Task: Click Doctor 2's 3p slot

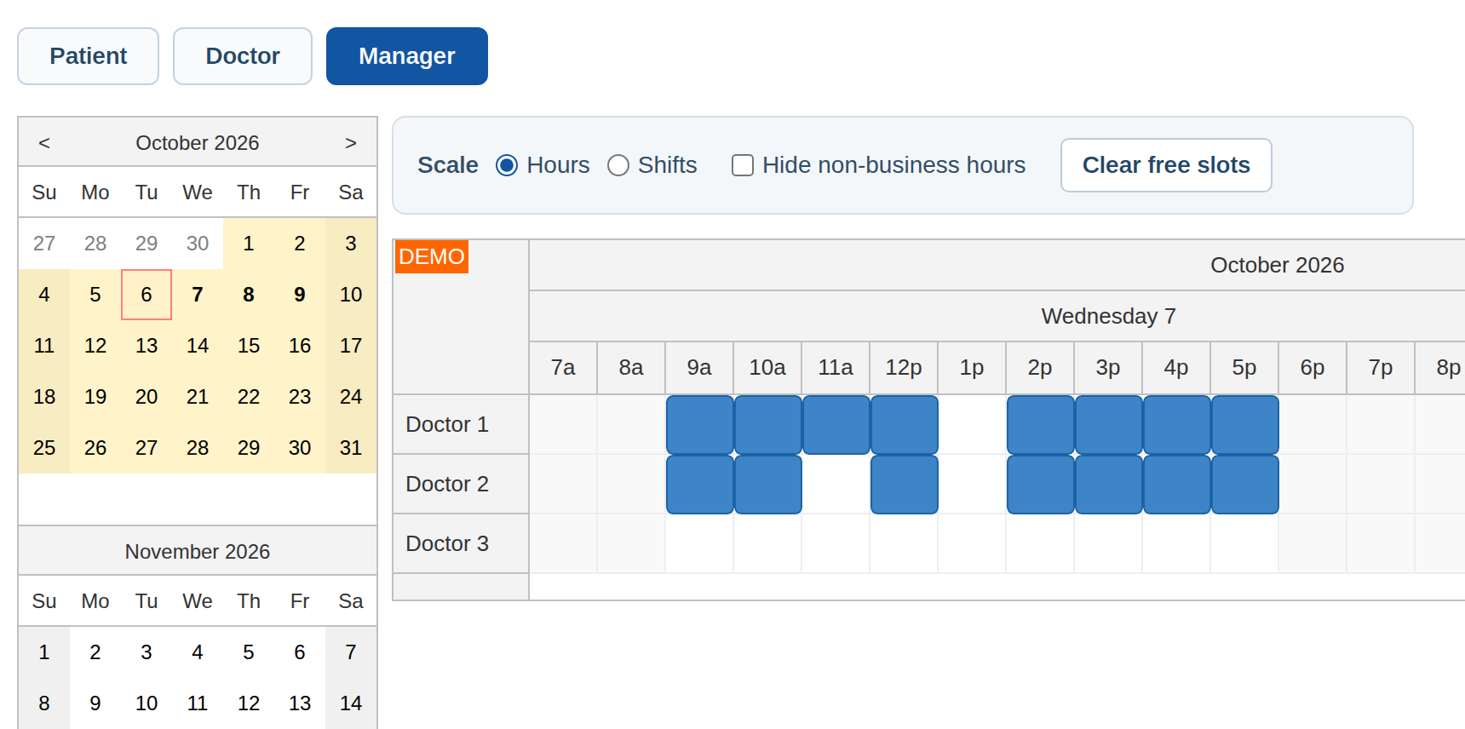Action: click(1109, 485)
